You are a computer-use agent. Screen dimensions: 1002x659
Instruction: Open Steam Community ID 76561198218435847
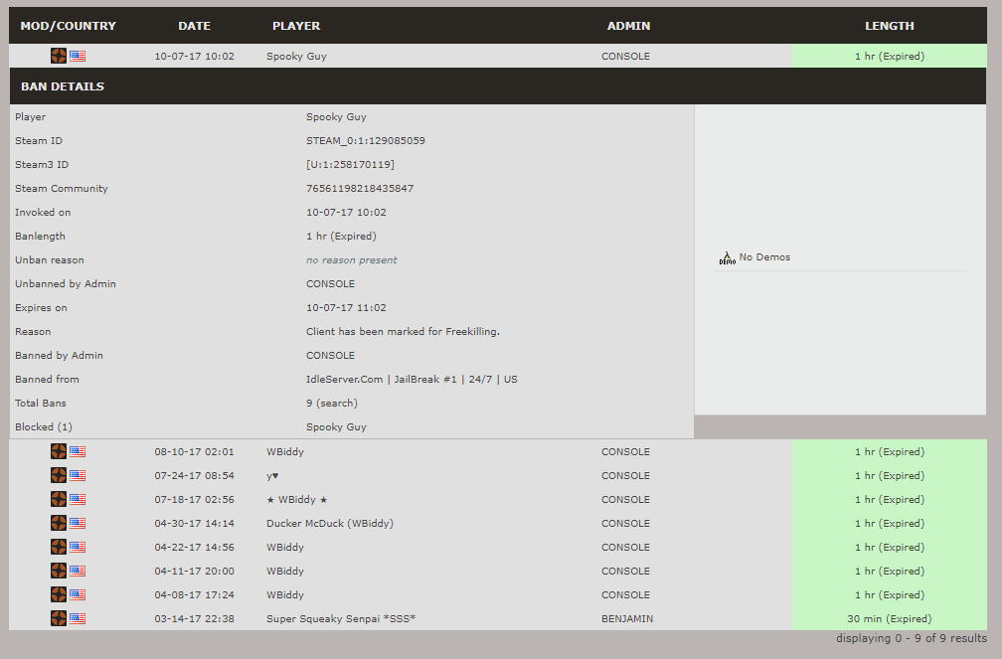(360, 189)
